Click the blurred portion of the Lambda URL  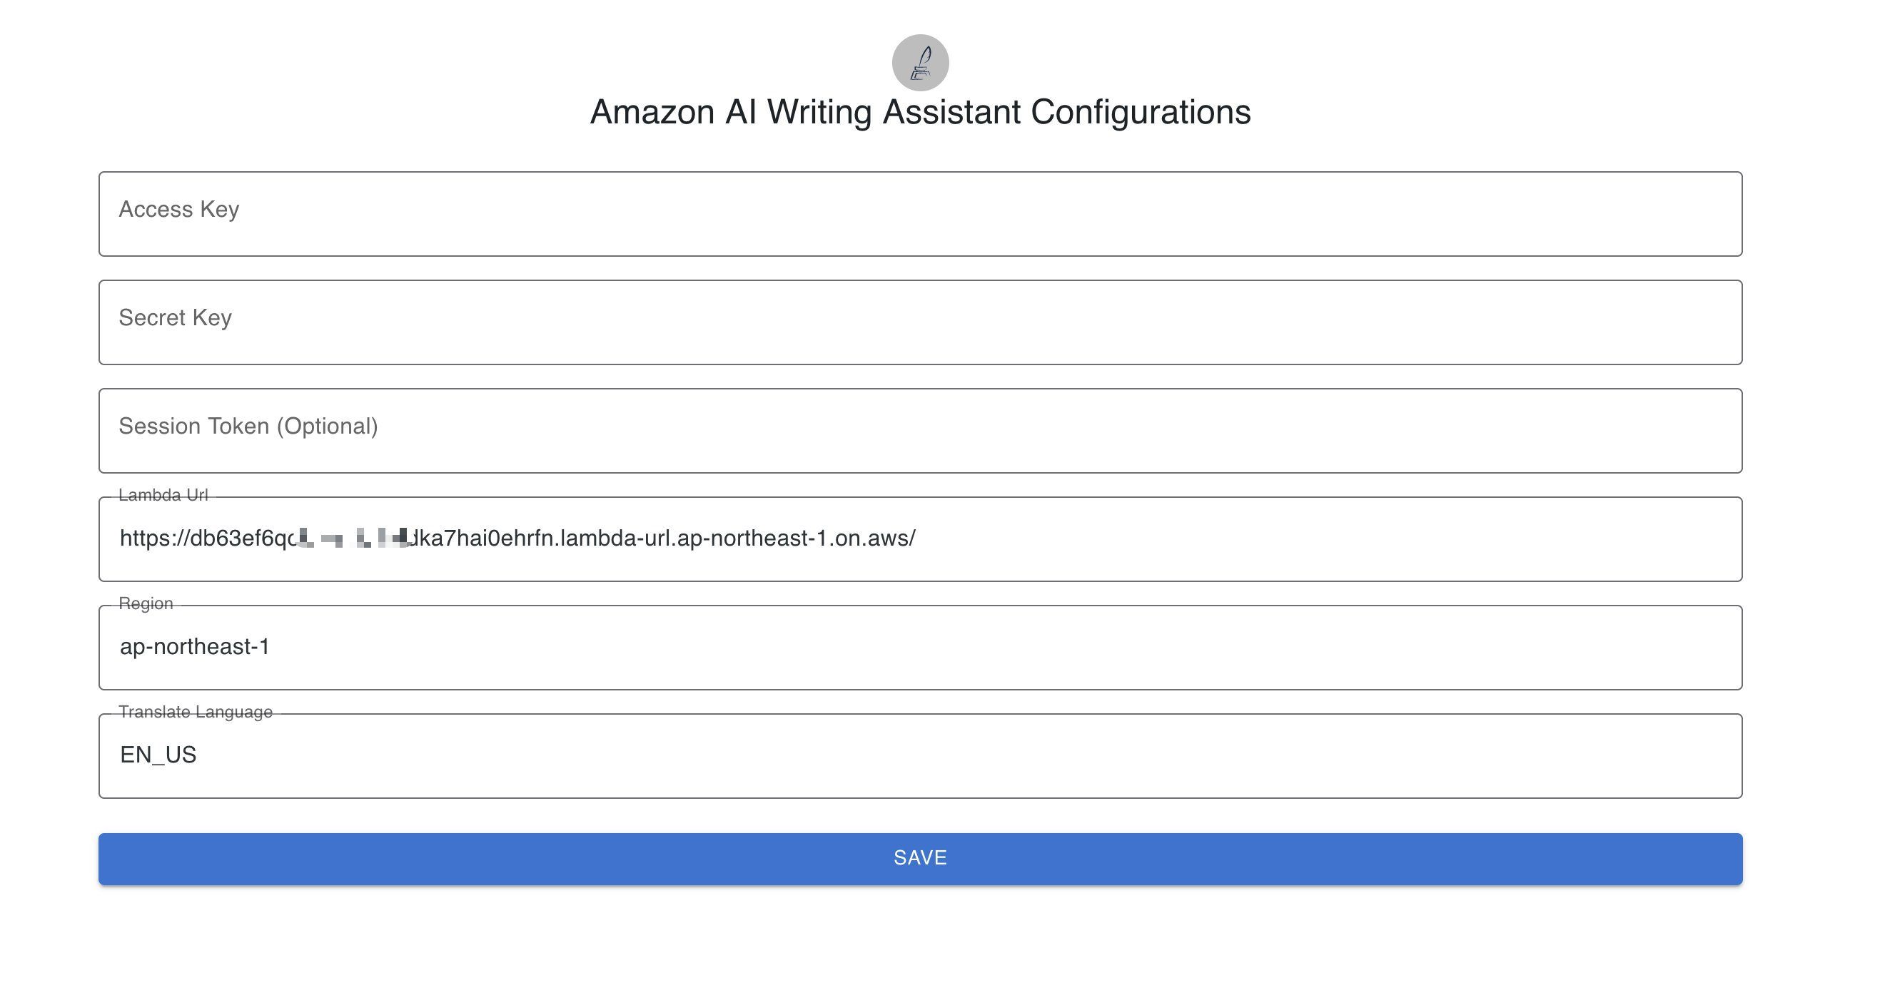(x=353, y=539)
